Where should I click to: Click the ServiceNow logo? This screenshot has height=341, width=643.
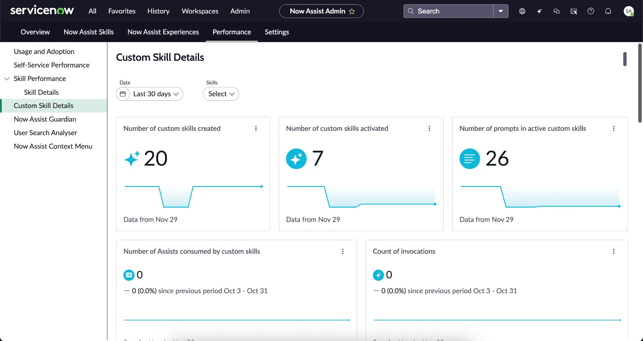(42, 11)
